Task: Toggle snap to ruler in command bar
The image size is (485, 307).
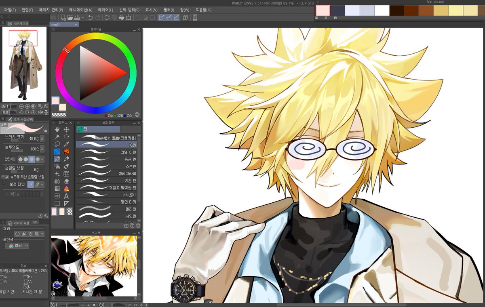Action: (162, 17)
